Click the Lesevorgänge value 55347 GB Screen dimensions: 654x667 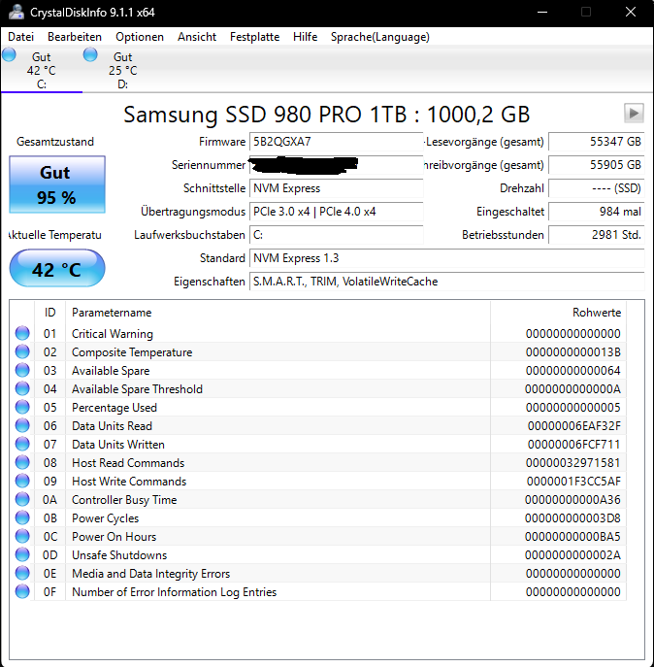click(x=597, y=142)
